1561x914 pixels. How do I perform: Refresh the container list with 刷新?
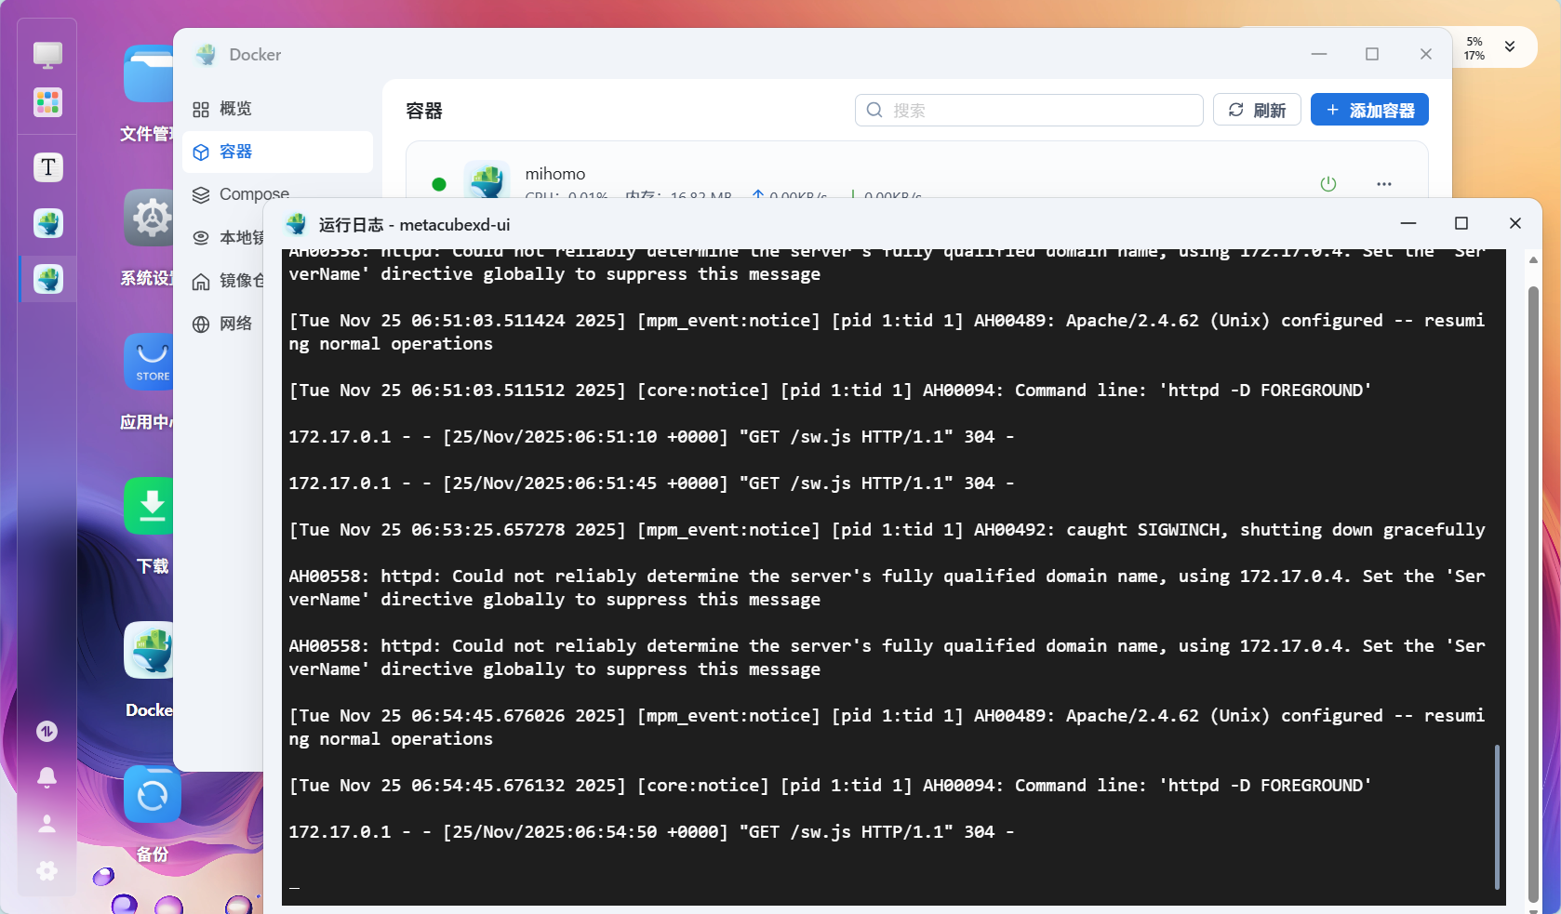point(1257,110)
